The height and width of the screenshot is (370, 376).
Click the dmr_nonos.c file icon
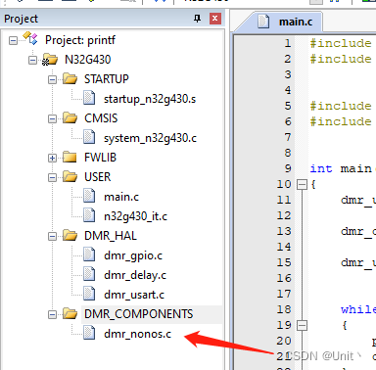pos(89,333)
